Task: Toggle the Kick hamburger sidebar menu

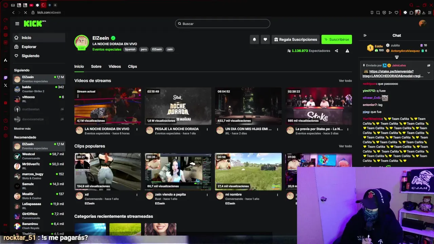Action: [17, 24]
